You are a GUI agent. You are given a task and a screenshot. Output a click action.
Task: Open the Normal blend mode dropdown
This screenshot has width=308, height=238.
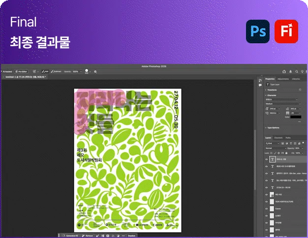click(276, 149)
